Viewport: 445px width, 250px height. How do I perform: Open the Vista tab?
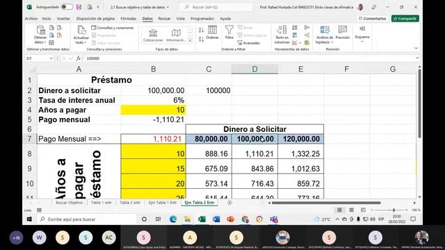click(181, 19)
